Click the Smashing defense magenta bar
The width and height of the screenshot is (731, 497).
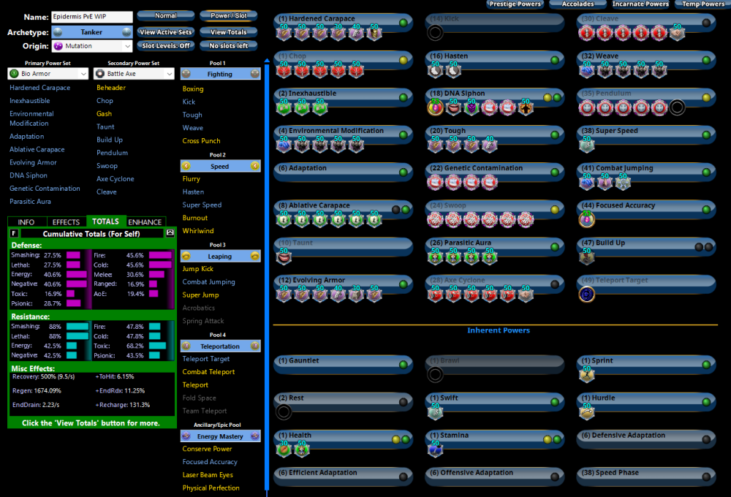coord(73,254)
